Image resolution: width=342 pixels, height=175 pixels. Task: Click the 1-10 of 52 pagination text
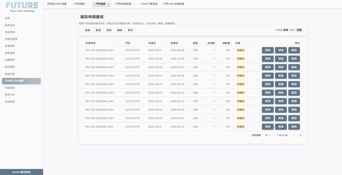coord(282,135)
